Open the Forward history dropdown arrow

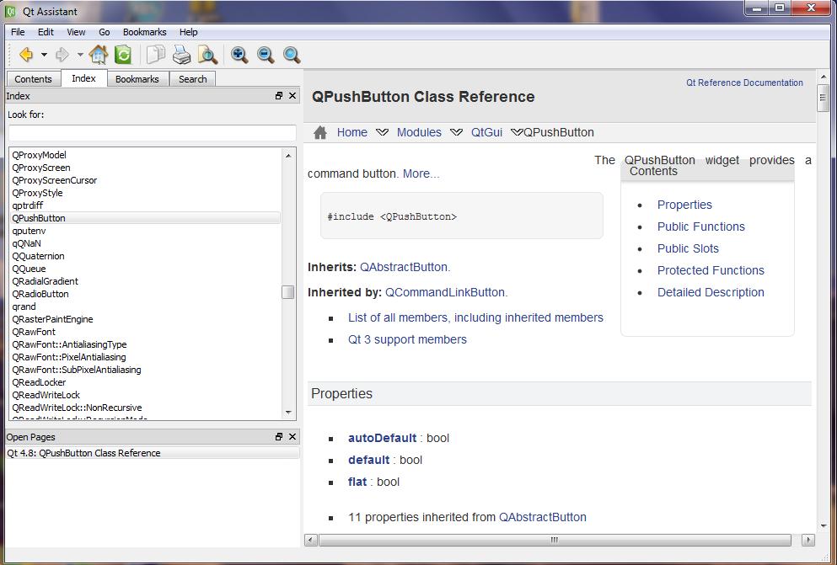(x=80, y=55)
